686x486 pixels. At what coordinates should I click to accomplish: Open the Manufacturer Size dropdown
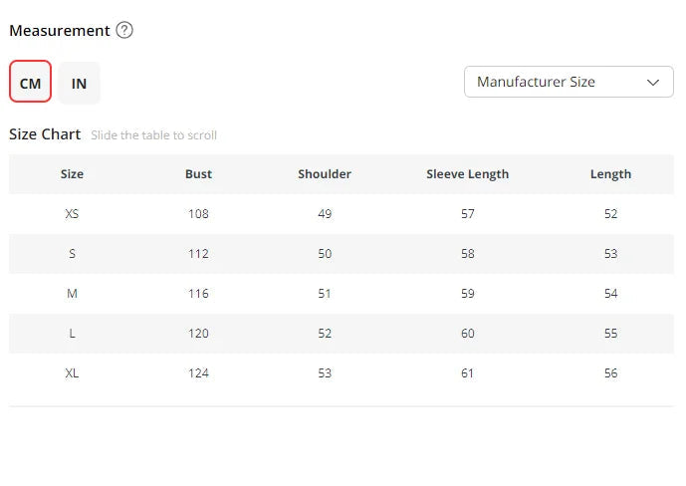[569, 82]
